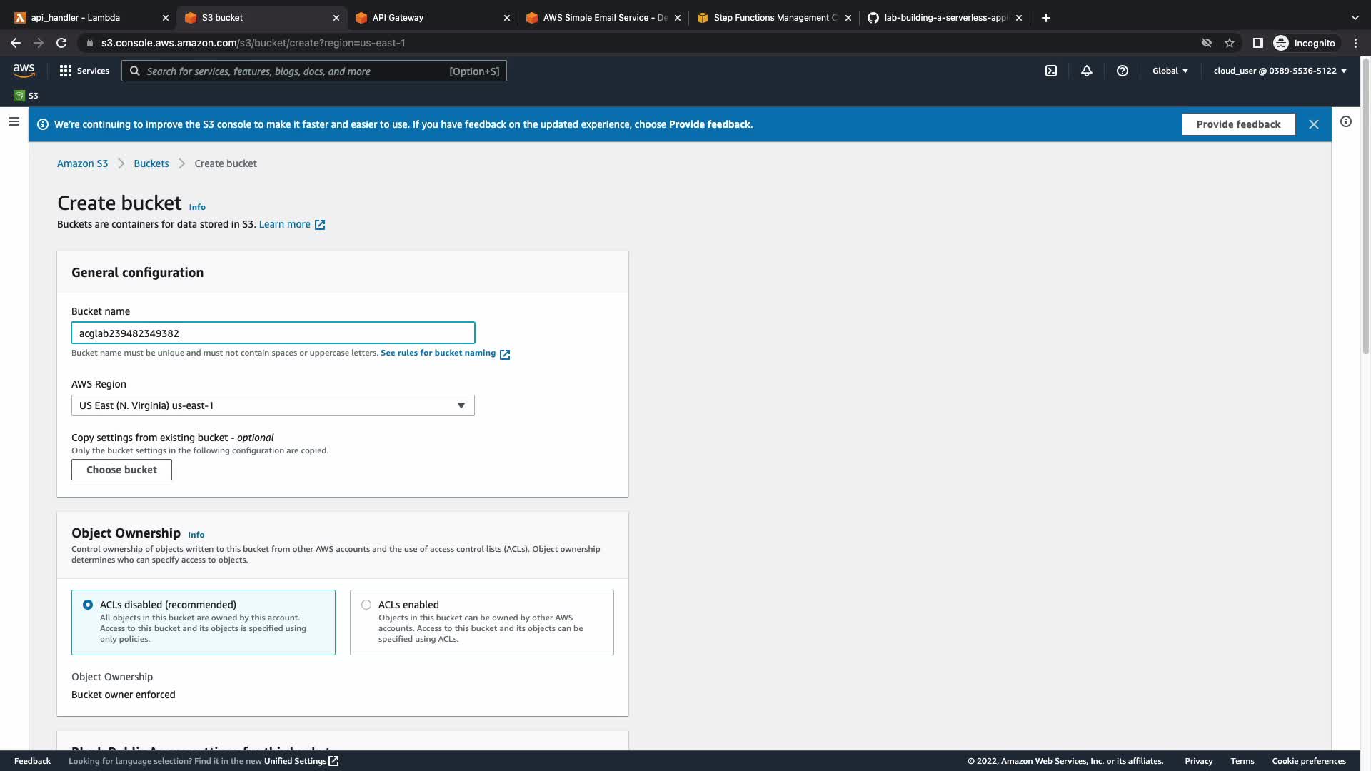The height and width of the screenshot is (771, 1371).
Task: Dismiss the blue feedback banner
Action: coord(1313,124)
